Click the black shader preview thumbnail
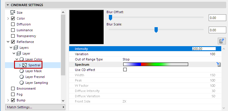The height and width of the screenshot is (111, 228). [x=87, y=27]
